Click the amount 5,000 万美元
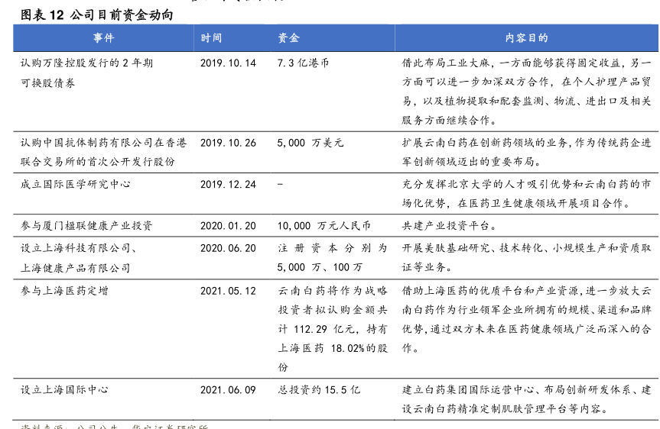Viewport: 660px width, 429px height. 310,143
